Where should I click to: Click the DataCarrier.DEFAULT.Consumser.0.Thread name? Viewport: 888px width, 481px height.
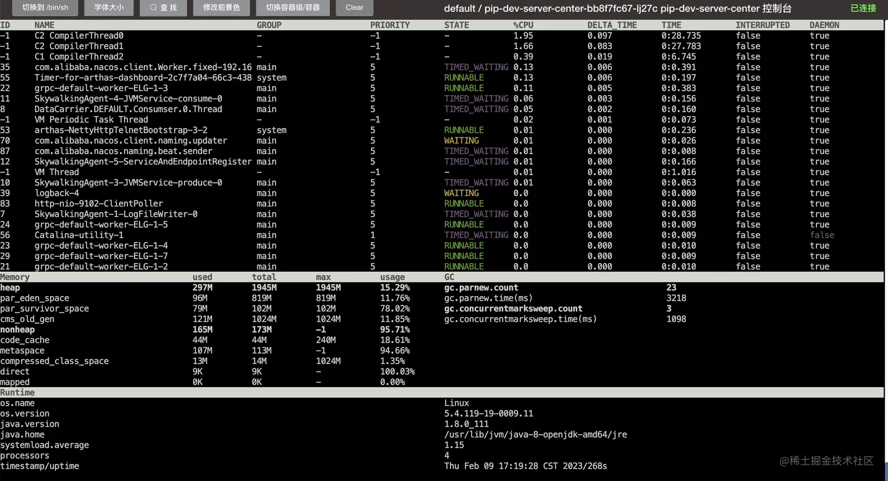pos(128,109)
